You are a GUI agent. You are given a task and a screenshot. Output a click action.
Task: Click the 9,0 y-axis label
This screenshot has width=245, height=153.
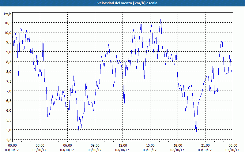pos(9,52)
